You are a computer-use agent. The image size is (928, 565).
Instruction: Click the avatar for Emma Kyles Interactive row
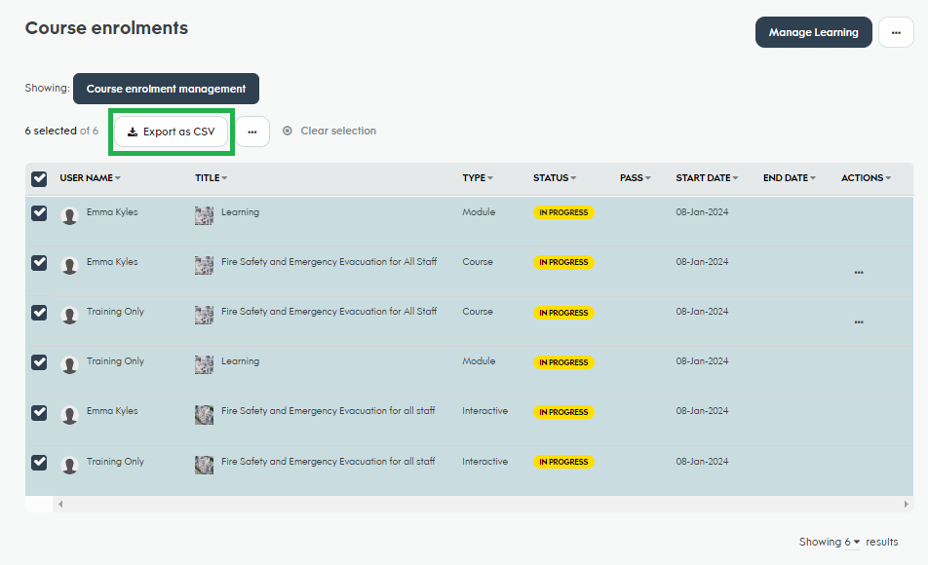(x=69, y=415)
